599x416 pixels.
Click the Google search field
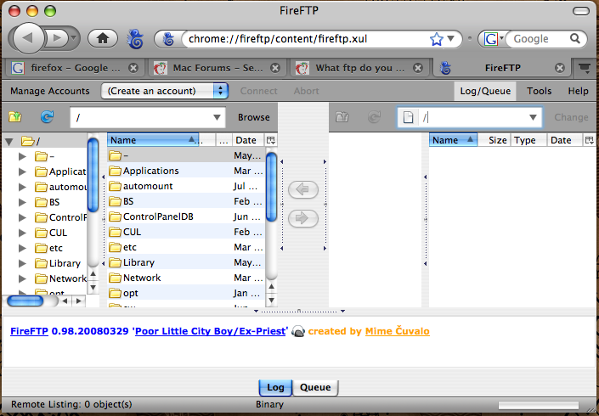tap(539, 39)
